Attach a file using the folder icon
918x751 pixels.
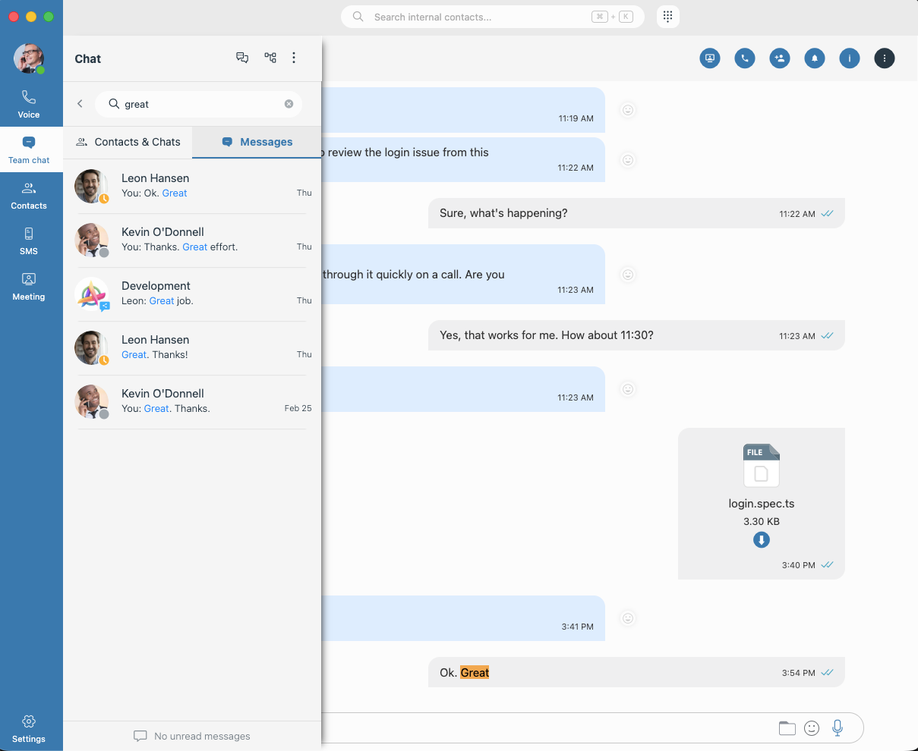click(x=787, y=727)
